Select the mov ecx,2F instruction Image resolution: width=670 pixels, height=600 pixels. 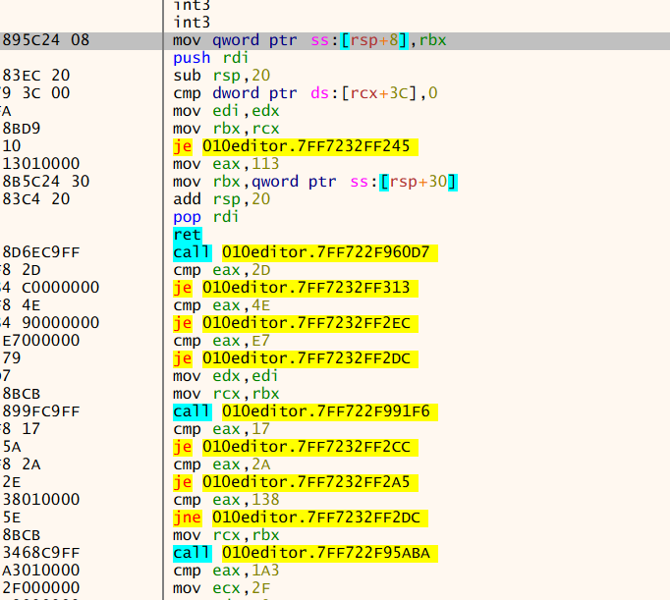[x=221, y=588]
